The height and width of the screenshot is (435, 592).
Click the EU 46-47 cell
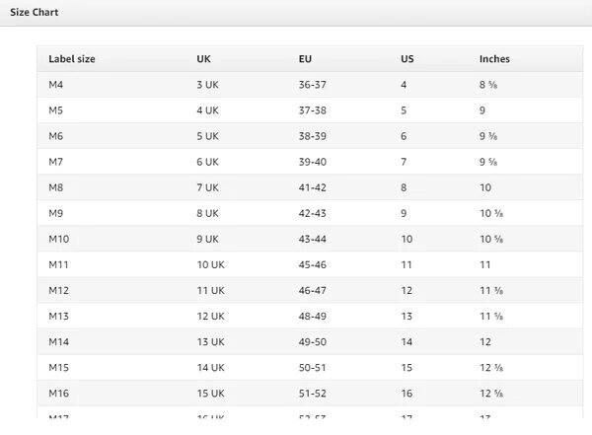point(313,290)
